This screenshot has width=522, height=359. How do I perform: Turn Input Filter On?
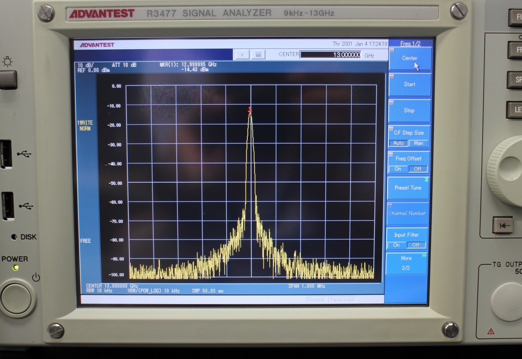click(396, 245)
